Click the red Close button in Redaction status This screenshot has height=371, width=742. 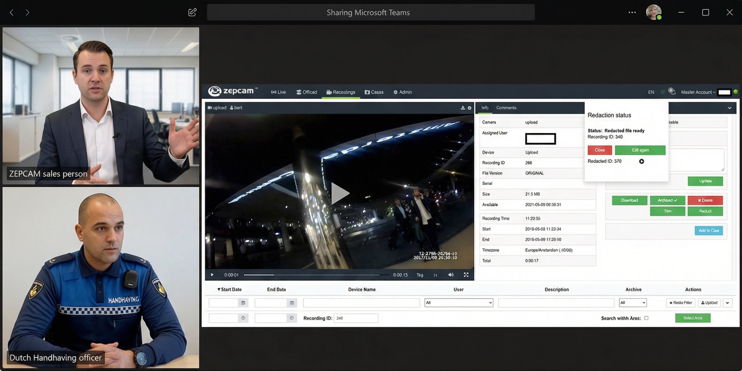click(600, 150)
